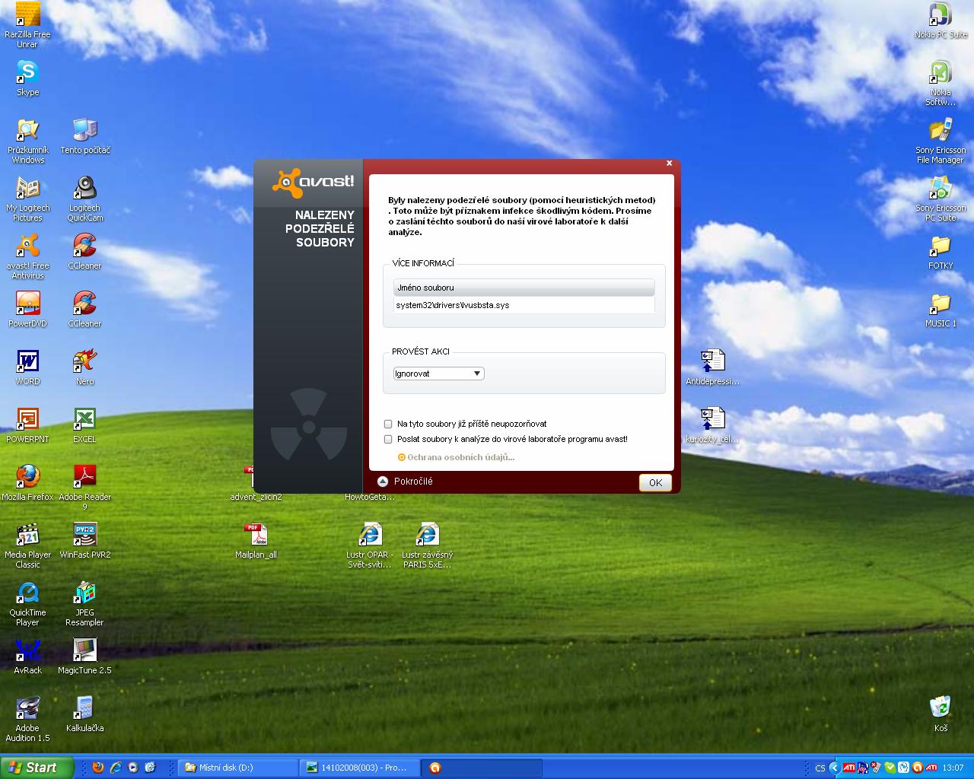Open the Nero desktop shortcut
This screenshot has height=779, width=974.
coord(84,362)
